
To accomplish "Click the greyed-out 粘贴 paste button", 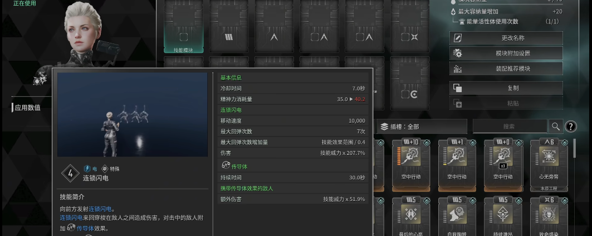I will [x=506, y=103].
